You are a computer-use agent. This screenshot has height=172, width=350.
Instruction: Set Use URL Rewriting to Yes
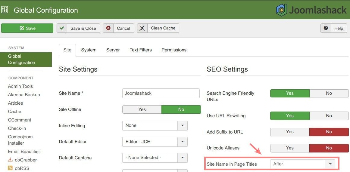pos(290,116)
